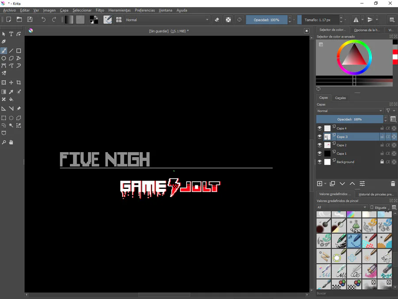Image resolution: width=398 pixels, height=299 pixels.
Task: Expand the add layer type arrow
Action: coord(325,184)
